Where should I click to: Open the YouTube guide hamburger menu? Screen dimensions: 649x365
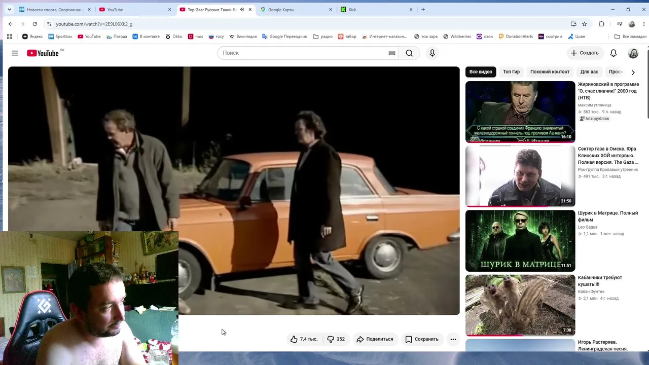(15, 53)
